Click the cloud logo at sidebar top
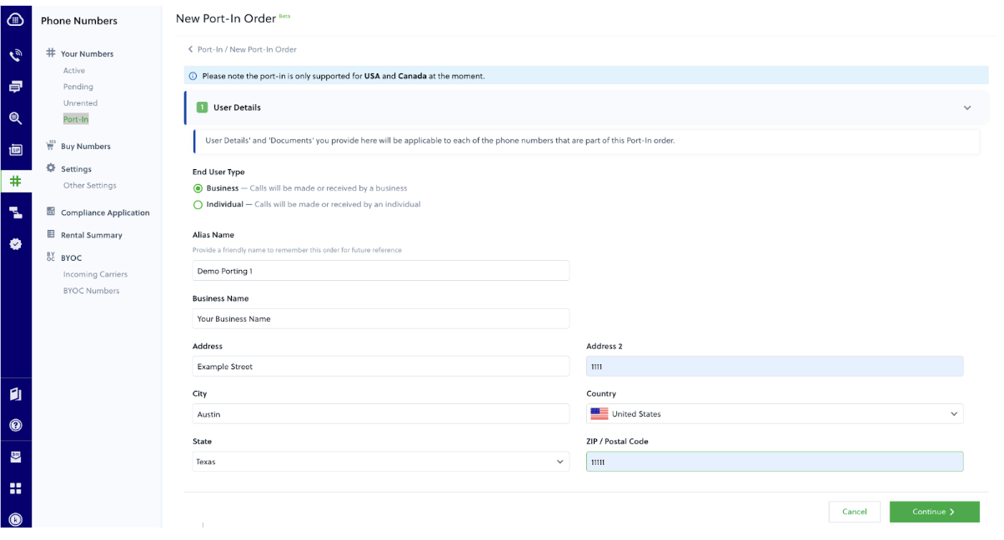 click(x=15, y=19)
